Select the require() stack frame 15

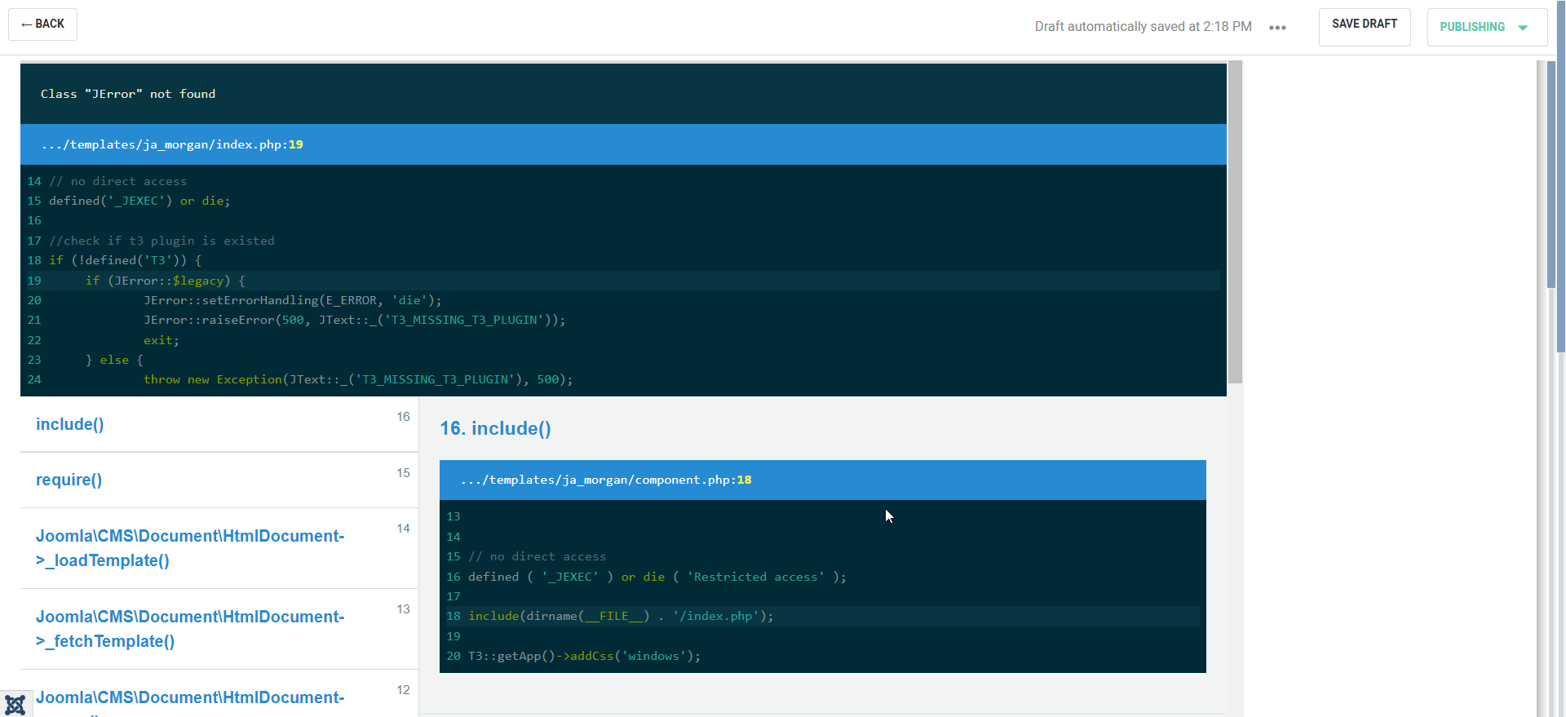pyautogui.click(x=69, y=480)
